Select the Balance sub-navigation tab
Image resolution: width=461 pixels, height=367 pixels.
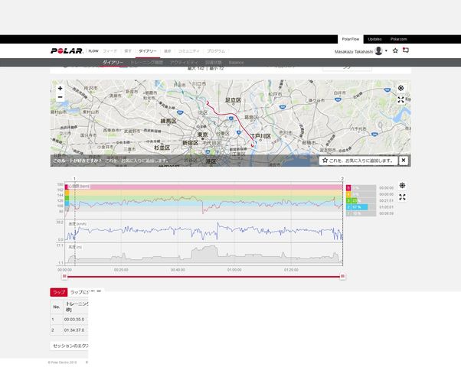[x=236, y=62]
